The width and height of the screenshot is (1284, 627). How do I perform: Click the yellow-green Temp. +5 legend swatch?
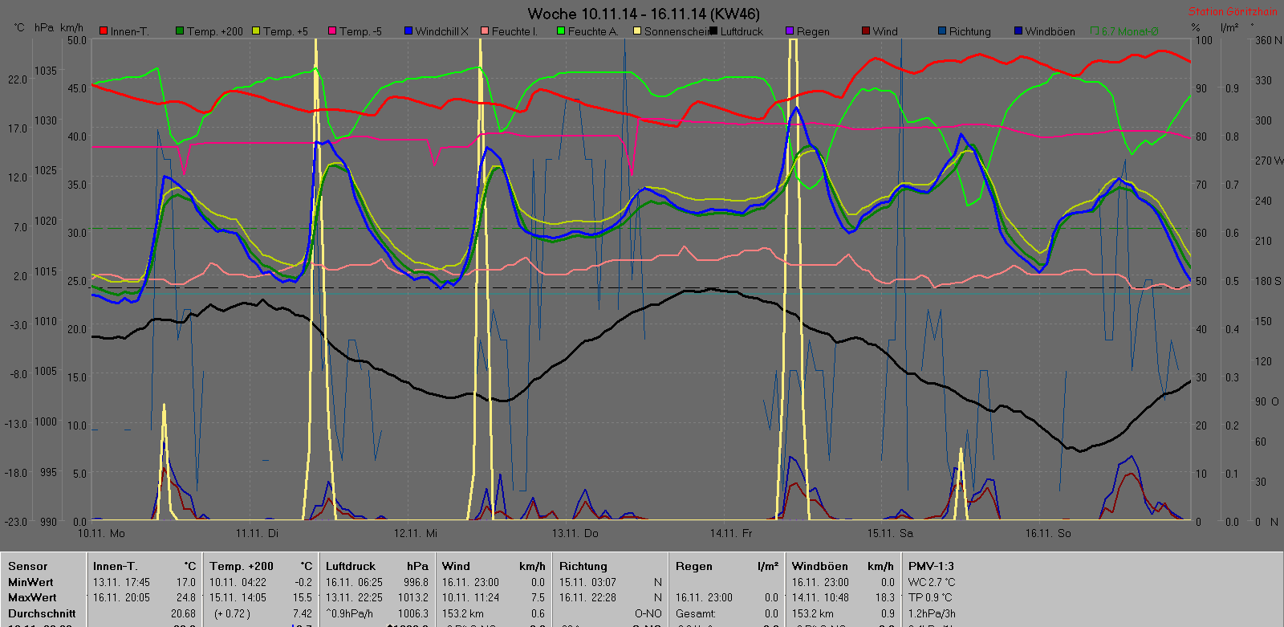click(256, 31)
